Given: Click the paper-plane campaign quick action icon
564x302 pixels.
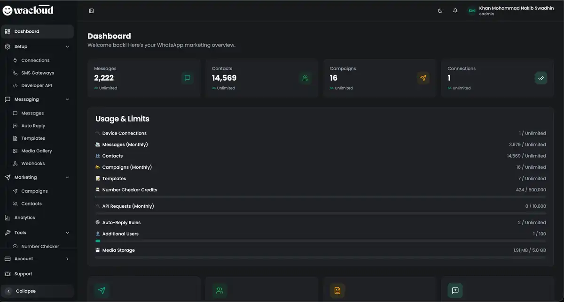Looking at the screenshot, I should 102,290.
